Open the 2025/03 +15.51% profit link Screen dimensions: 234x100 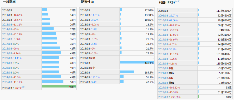[x=163, y=92]
